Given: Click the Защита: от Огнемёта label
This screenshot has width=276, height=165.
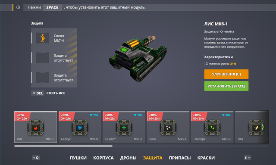Looking at the screenshot, I should point(219,31).
